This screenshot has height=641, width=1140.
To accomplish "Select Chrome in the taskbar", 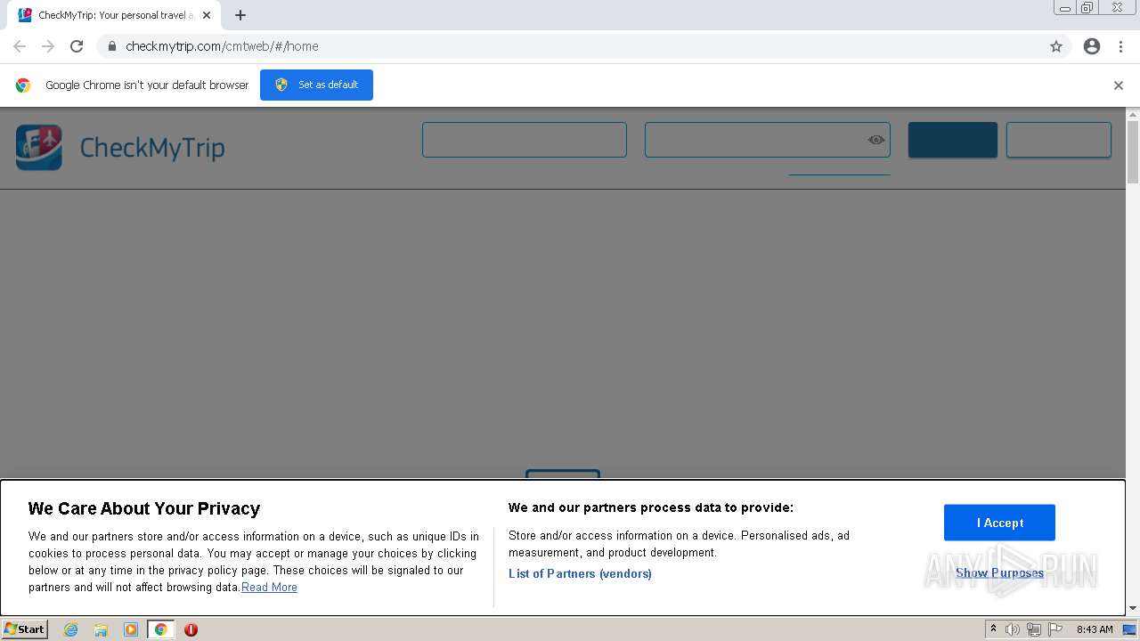I will click(x=160, y=629).
